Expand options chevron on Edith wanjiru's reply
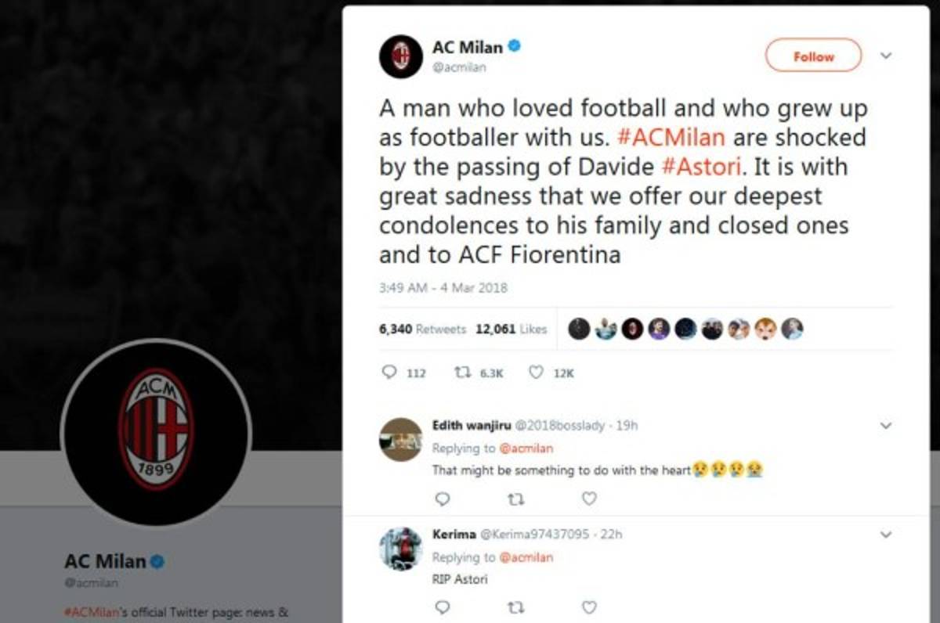Image resolution: width=940 pixels, height=623 pixels. coord(886,426)
